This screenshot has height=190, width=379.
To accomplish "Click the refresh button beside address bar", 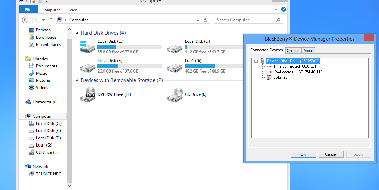I will click(x=205, y=20).
